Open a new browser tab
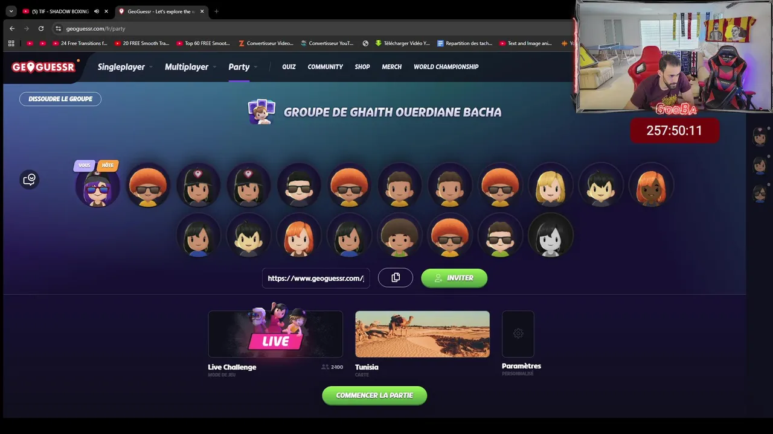 click(216, 11)
